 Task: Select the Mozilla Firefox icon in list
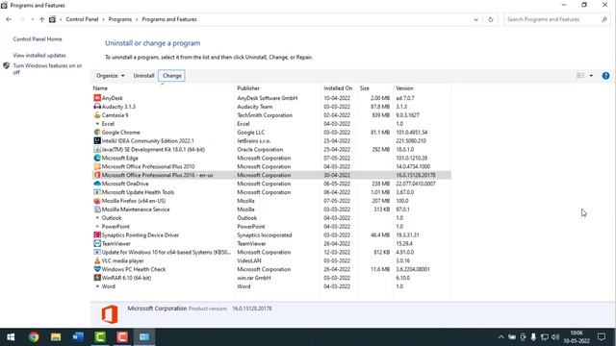(97, 201)
